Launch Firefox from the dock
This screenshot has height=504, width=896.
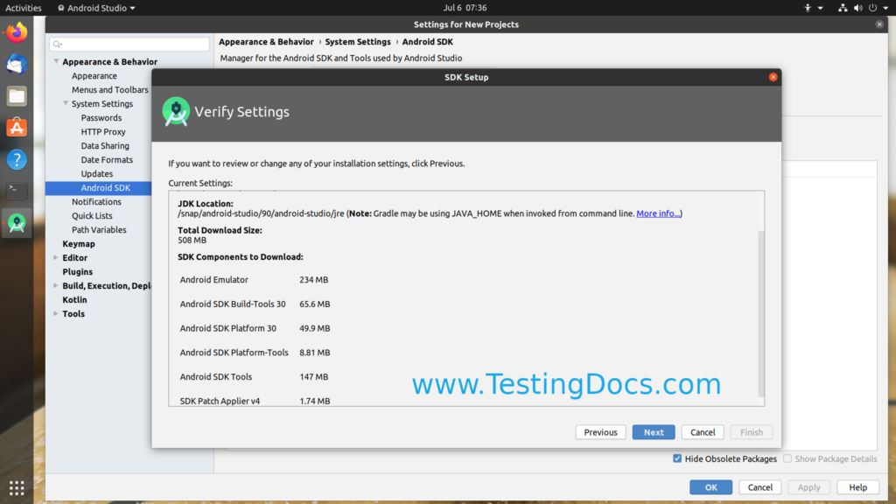pos(16,33)
